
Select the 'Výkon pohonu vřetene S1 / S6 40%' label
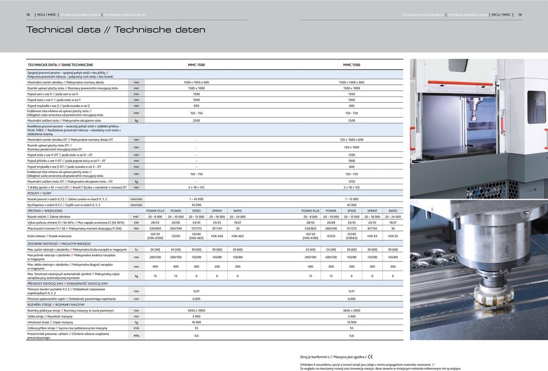coord(75,223)
